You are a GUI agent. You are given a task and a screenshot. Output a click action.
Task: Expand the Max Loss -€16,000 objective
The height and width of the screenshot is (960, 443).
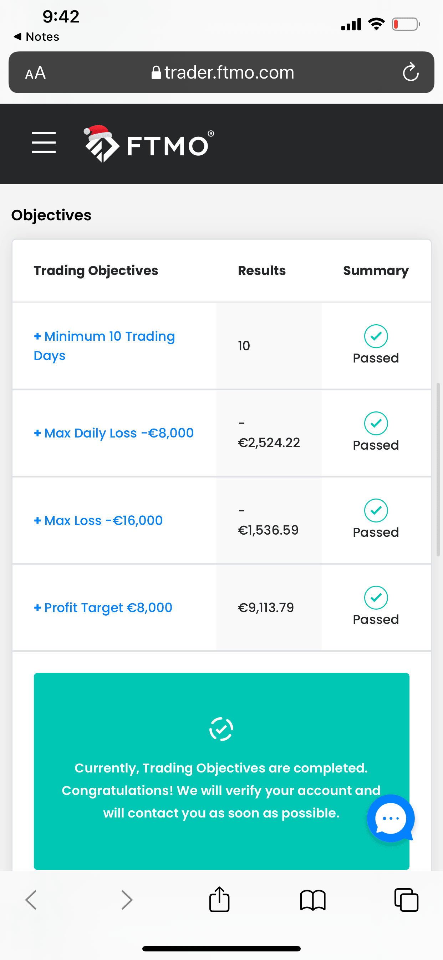coord(98,520)
